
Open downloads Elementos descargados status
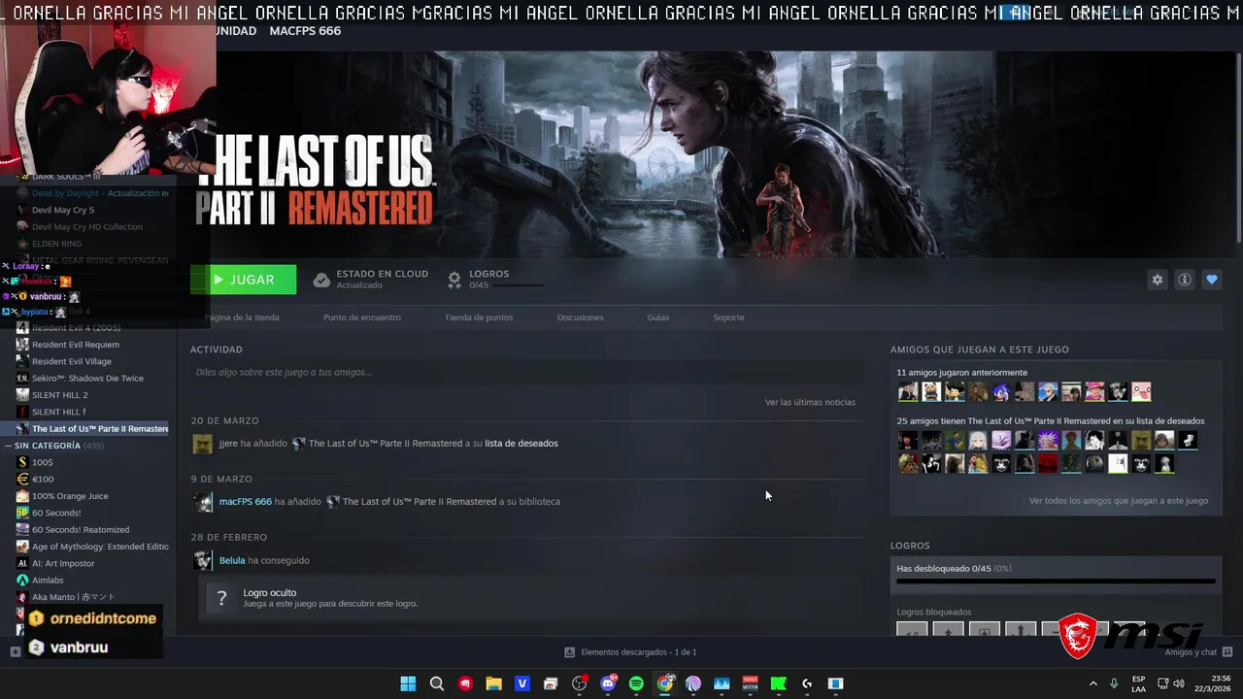coord(631,652)
